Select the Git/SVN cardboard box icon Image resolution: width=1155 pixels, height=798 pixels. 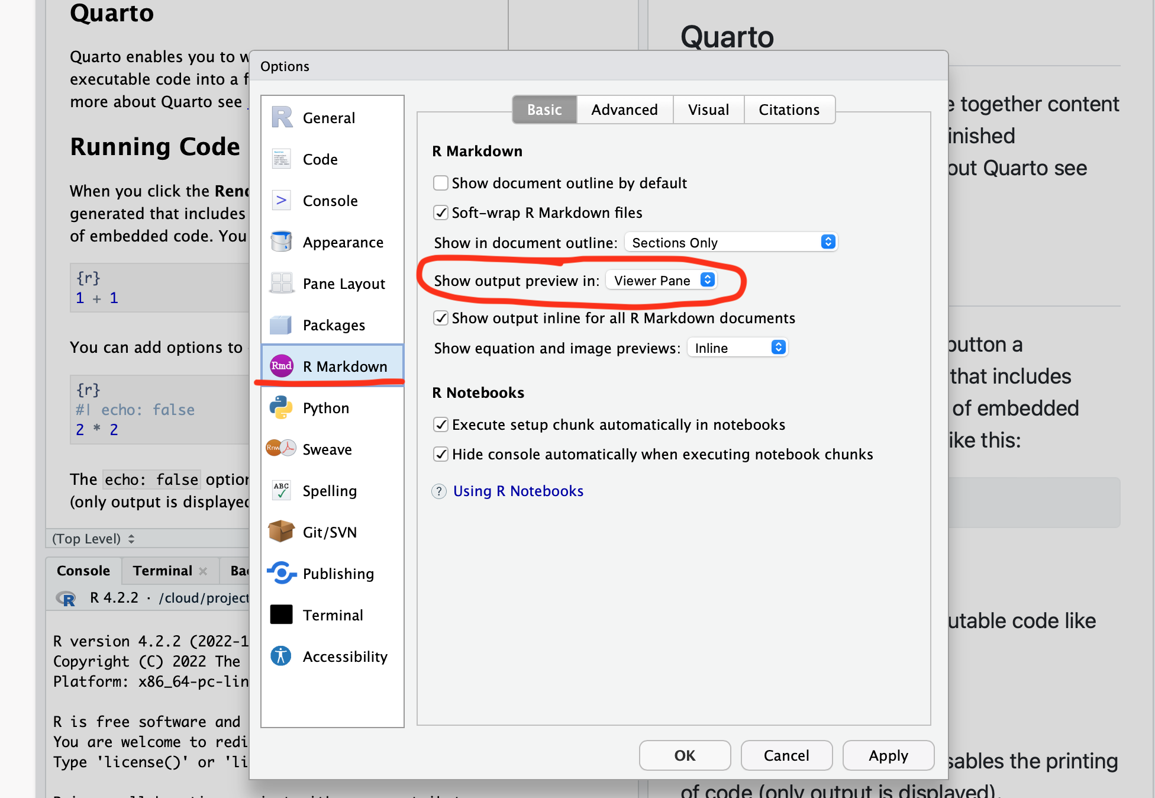[x=282, y=531]
